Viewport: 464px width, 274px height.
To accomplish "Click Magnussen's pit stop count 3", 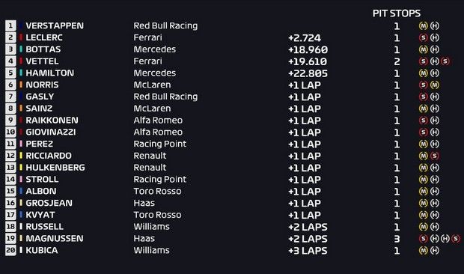I will coord(397,239).
